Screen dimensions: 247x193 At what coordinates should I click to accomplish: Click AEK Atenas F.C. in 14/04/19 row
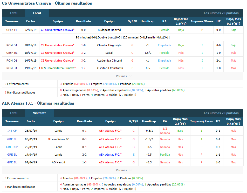[x=110, y=155]
